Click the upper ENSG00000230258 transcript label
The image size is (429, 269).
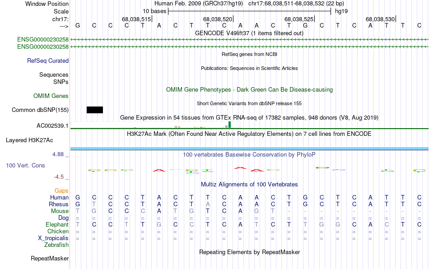(x=43, y=39)
